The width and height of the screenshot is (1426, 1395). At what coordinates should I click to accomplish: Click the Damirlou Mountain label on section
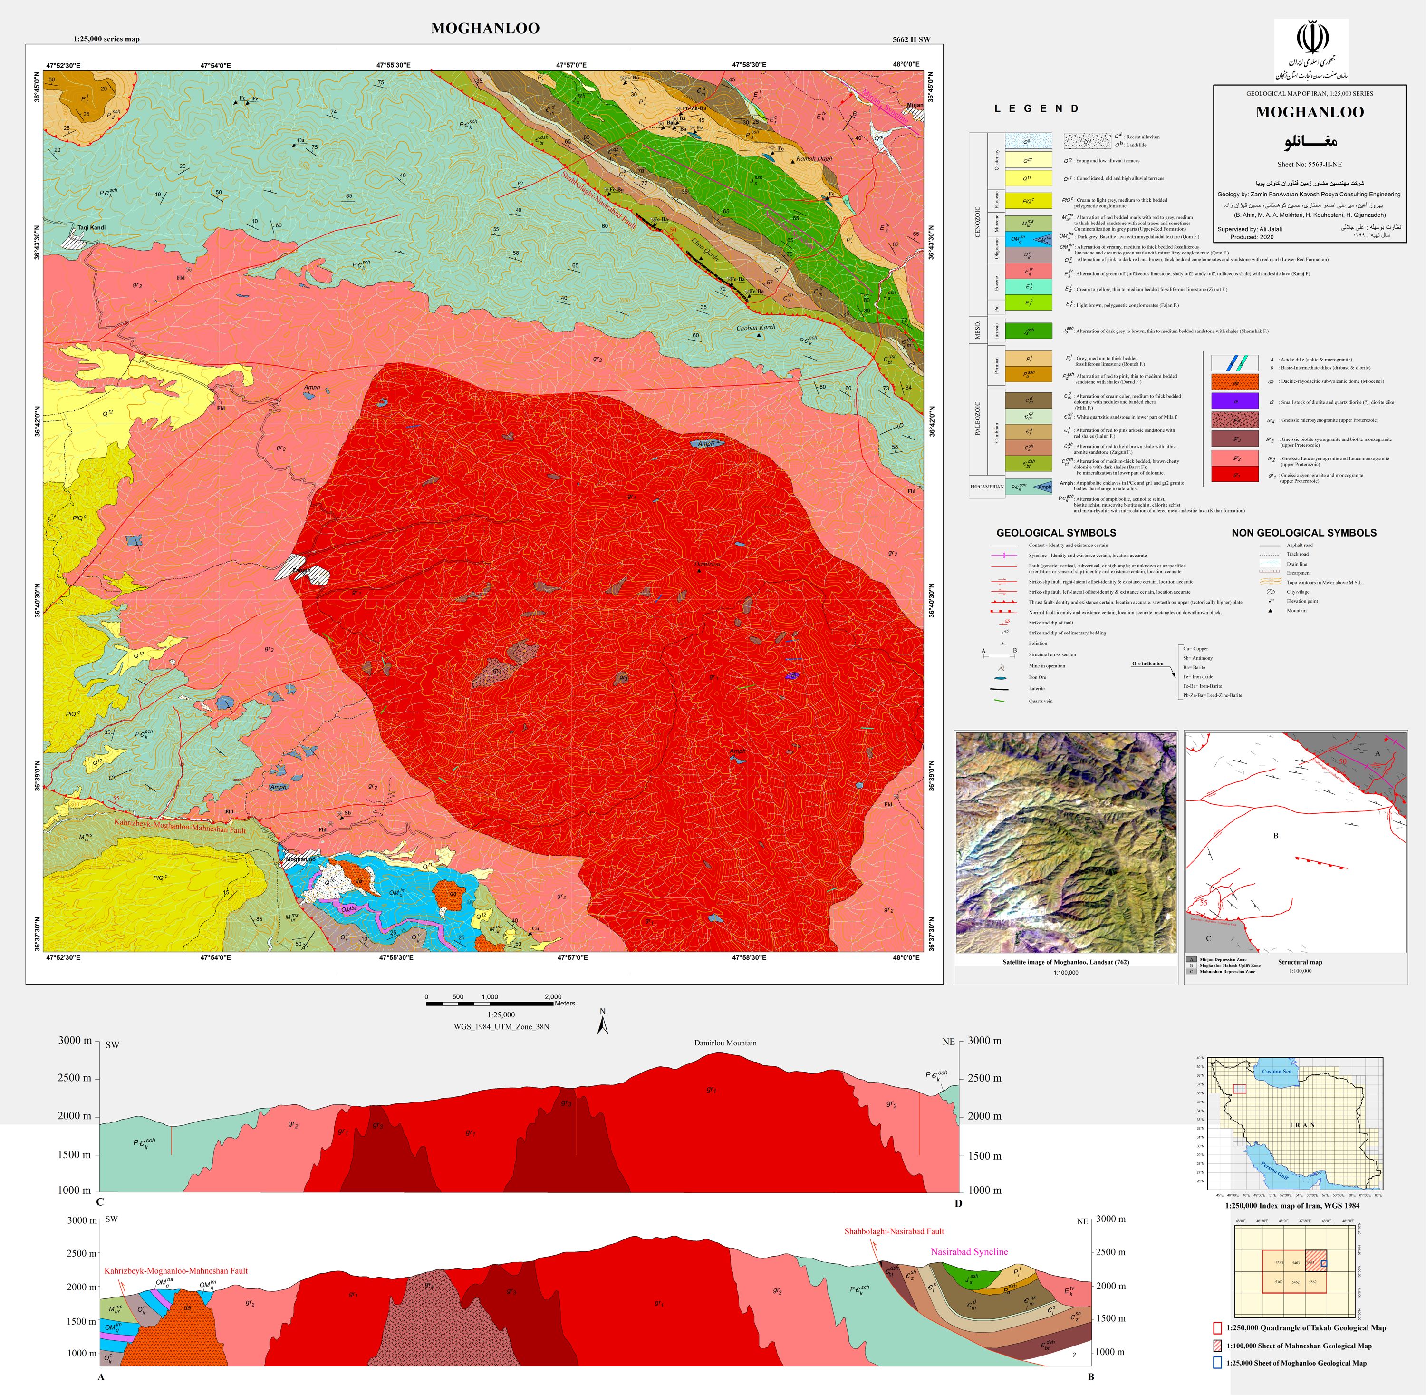(725, 1042)
